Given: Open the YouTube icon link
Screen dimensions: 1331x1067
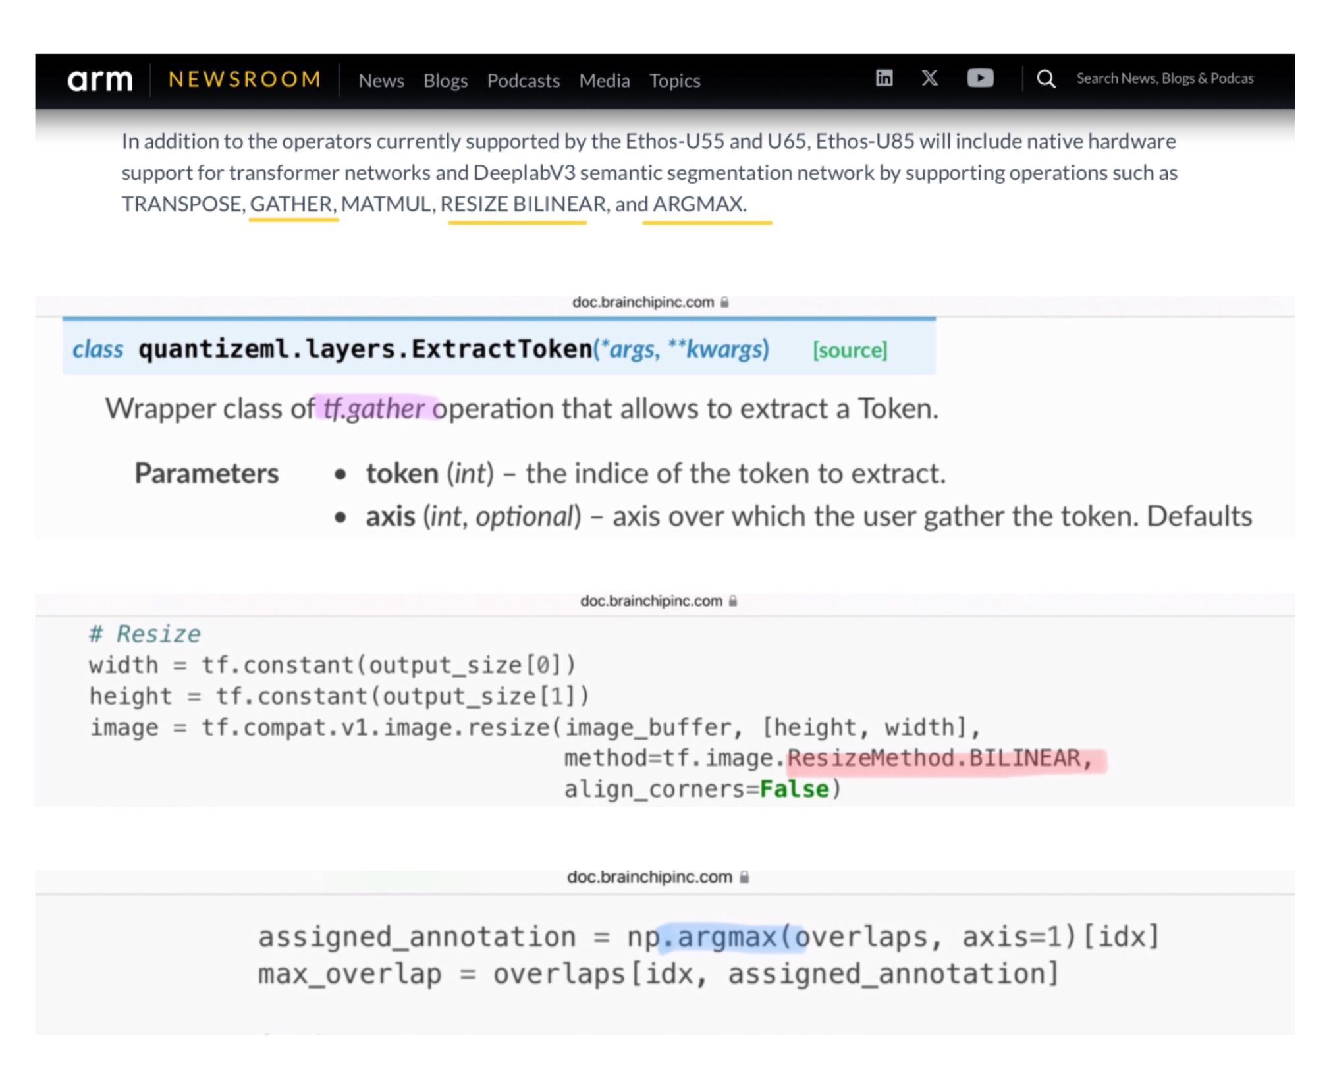Looking at the screenshot, I should (x=980, y=78).
